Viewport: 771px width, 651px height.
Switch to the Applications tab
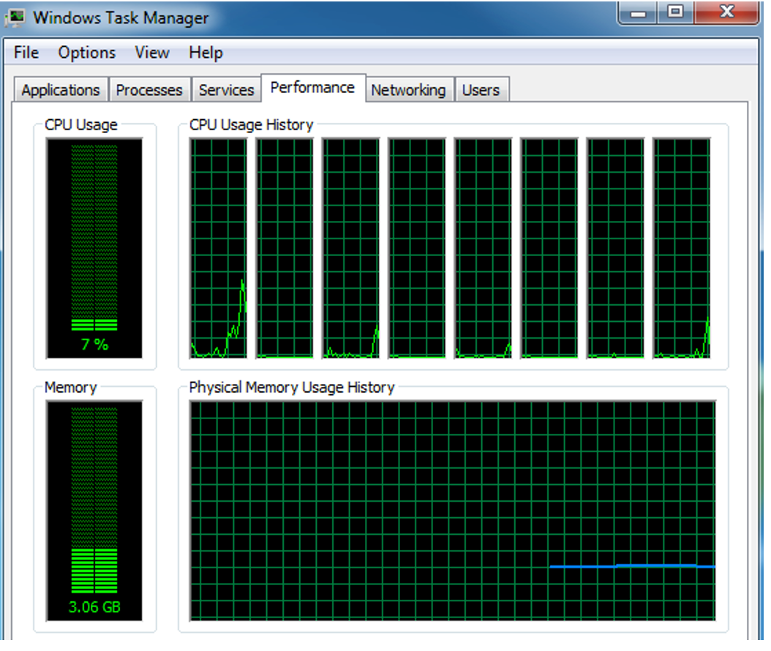pyautogui.click(x=61, y=90)
